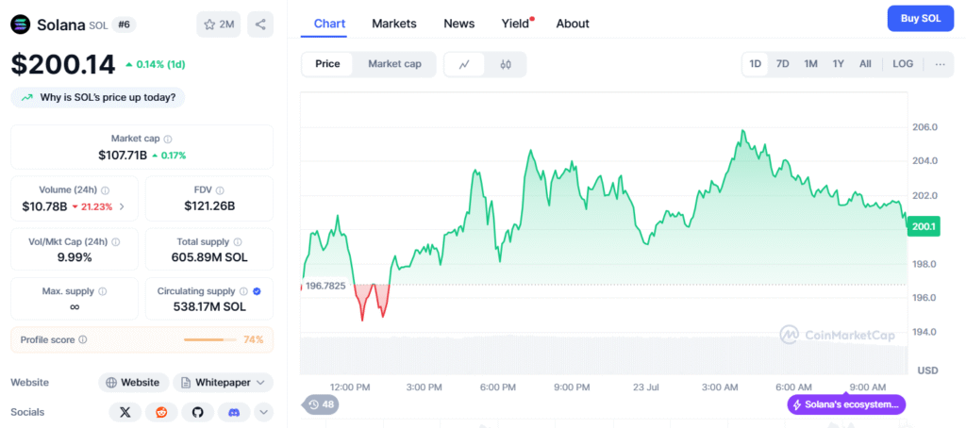Open Solana's GitHub social link
The width and height of the screenshot is (966, 428).
[198, 412]
